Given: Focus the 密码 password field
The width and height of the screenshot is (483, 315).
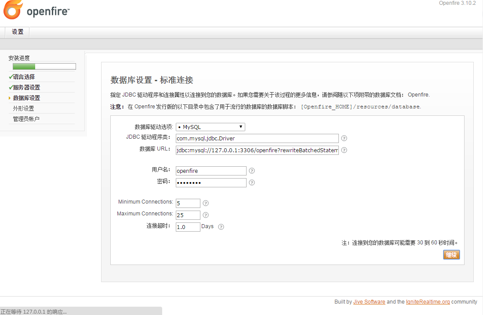Looking at the screenshot, I should coord(211,183).
